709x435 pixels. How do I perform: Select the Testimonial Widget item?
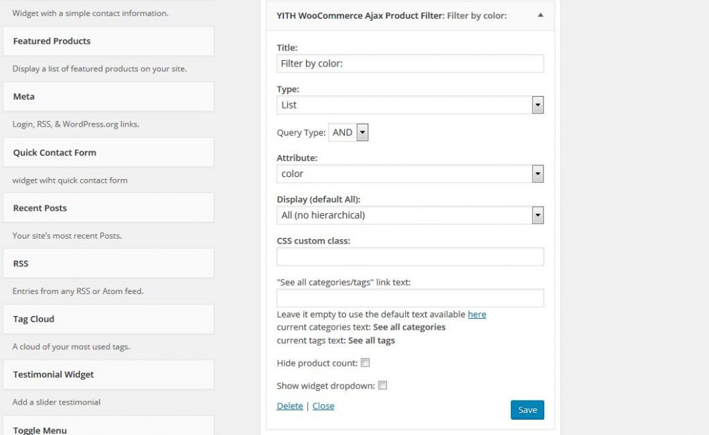[109, 374]
